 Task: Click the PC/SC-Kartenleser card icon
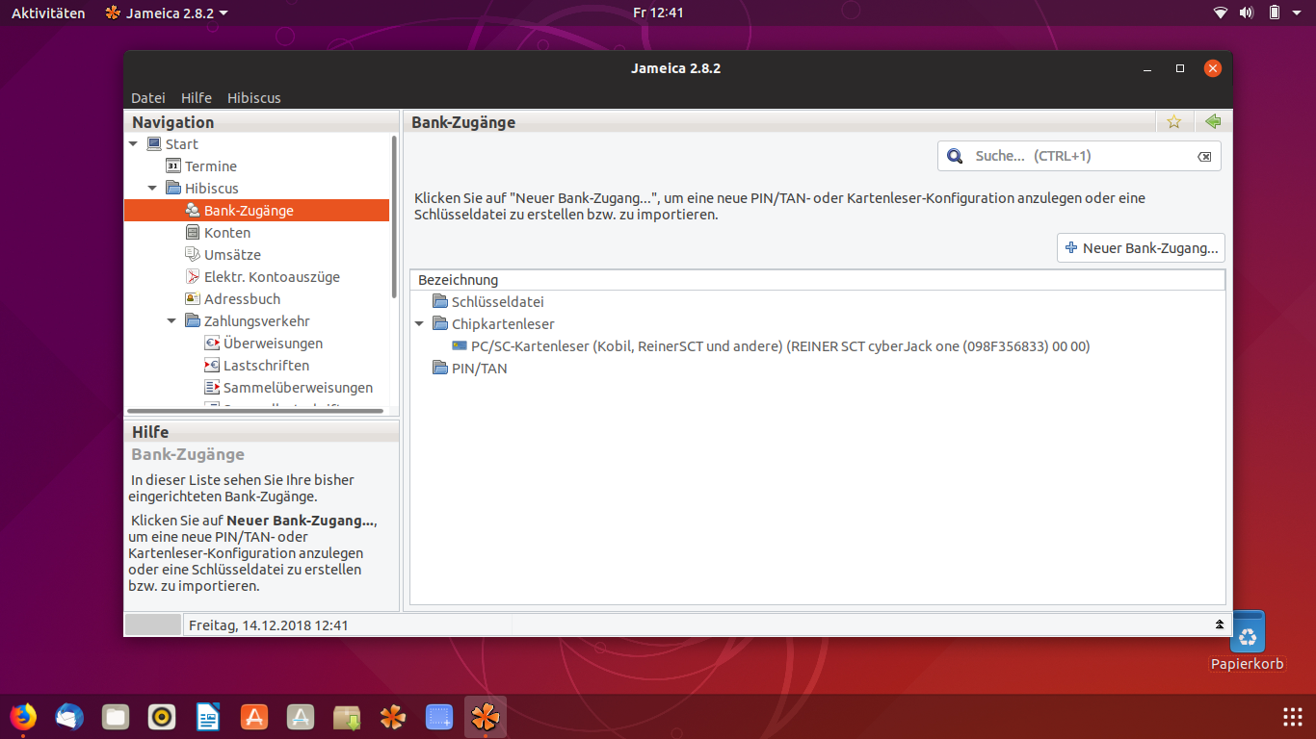pyautogui.click(x=460, y=346)
